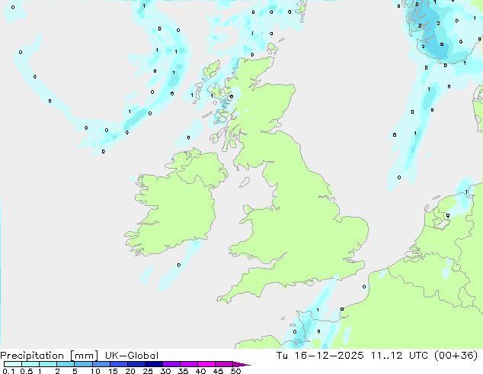Click the 0.1–0.5 mm legend color swatch
483x374 pixels.
13,364
